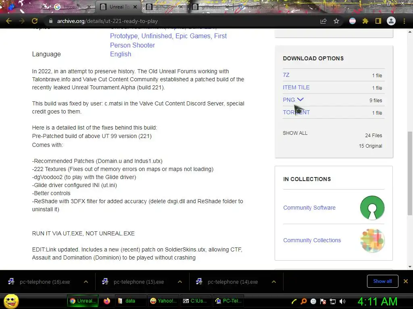413x309 pixels.
Task: Expand options for pc-telephone (14).exe
Action: pyautogui.click(x=274, y=282)
